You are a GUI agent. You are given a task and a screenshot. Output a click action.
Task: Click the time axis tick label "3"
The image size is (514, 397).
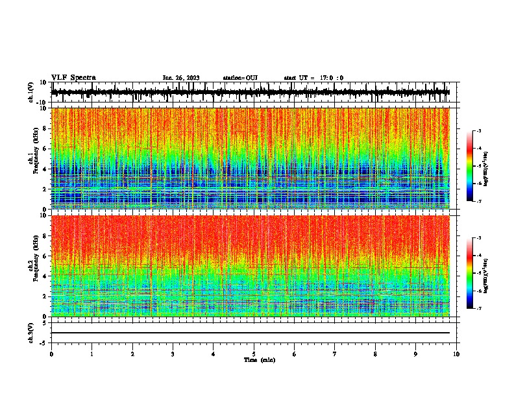pos(173,354)
